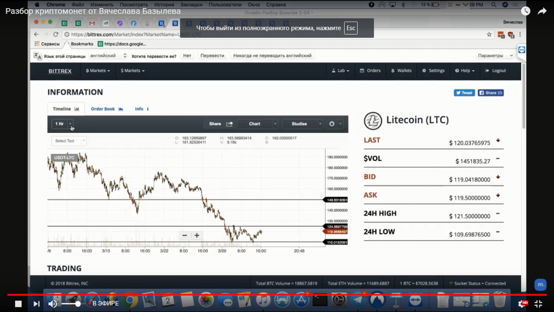Open Telegram from the Dock

[358, 300]
